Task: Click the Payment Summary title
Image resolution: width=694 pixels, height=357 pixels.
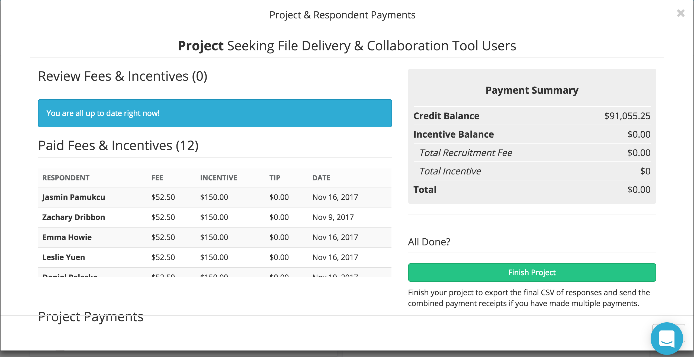Action: coord(532,90)
